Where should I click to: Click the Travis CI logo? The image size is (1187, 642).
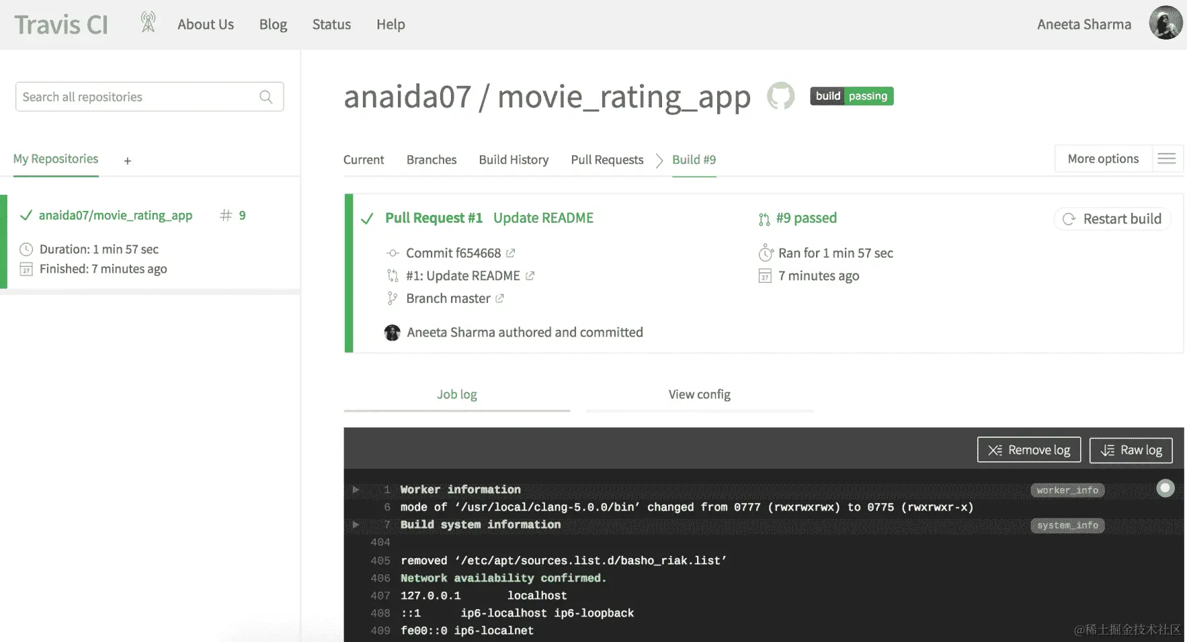point(61,25)
